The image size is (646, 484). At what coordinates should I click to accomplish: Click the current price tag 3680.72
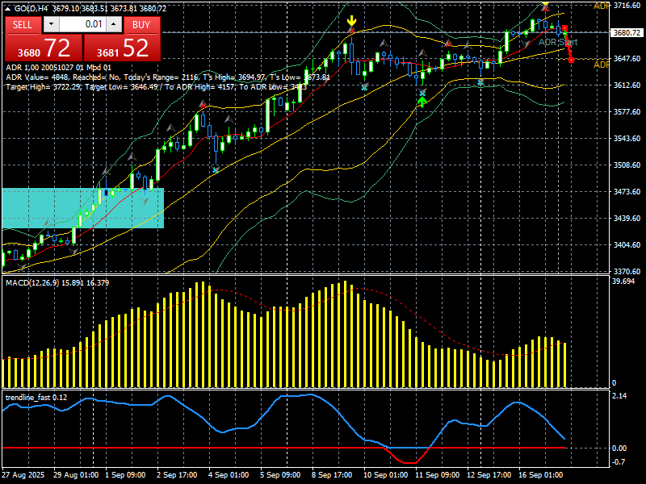tap(627, 32)
